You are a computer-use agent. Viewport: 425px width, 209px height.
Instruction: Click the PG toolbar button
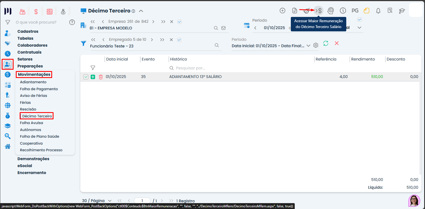(355, 11)
